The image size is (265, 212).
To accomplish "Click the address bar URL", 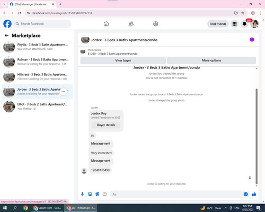I will tap(62, 13).
